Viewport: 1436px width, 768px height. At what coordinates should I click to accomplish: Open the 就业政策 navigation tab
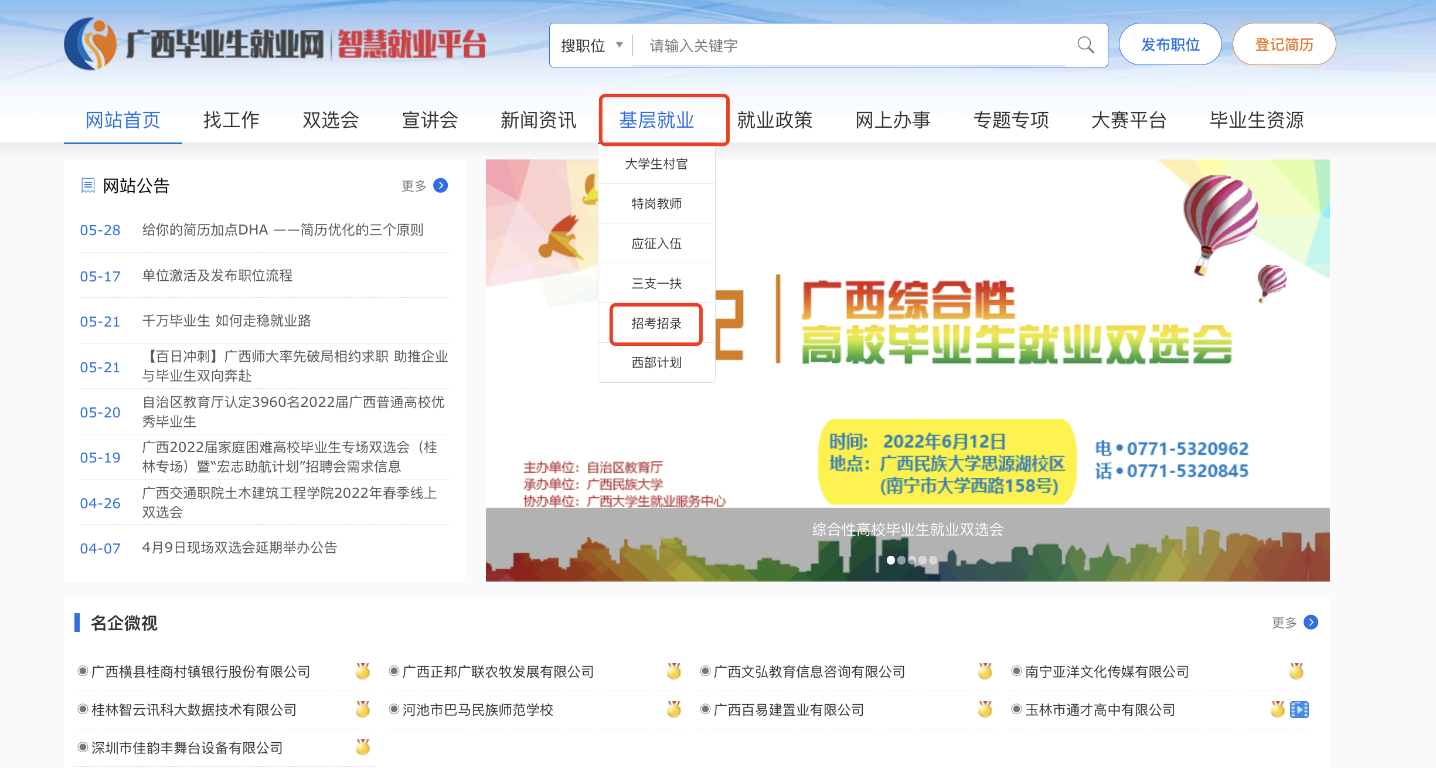774,120
